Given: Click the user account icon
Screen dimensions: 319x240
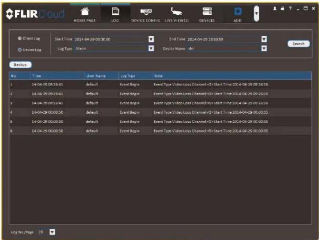Looking at the screenshot, I should click(x=275, y=8).
